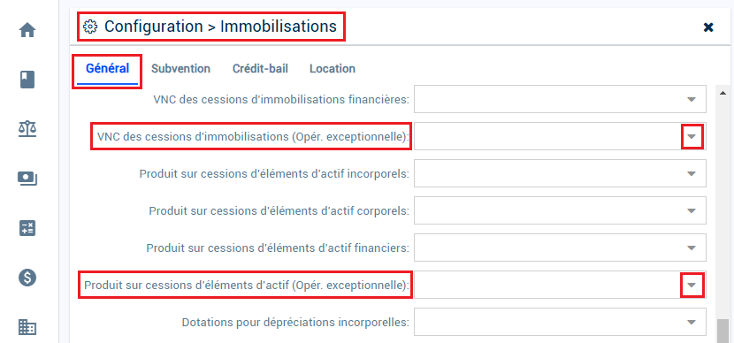Click the scrollbar up arrow
The image size is (734, 343).
723,93
